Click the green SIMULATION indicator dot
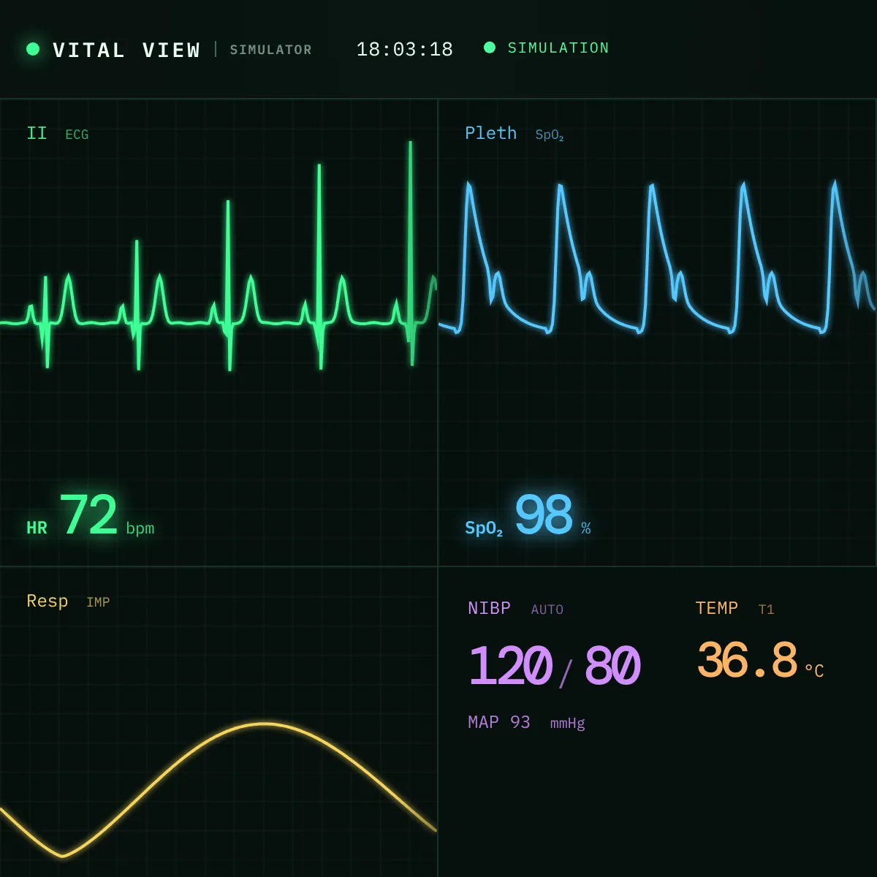 (x=490, y=48)
